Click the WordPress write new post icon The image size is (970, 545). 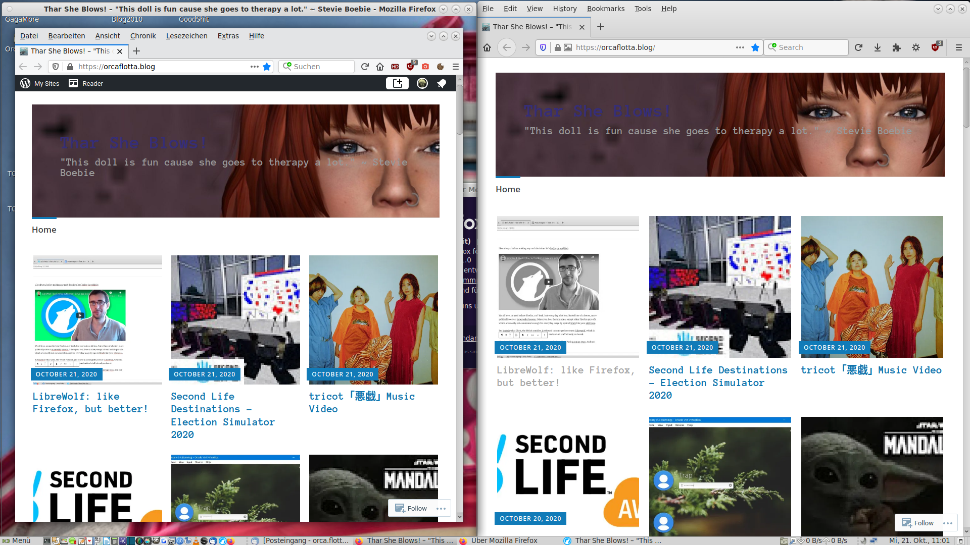click(x=397, y=83)
